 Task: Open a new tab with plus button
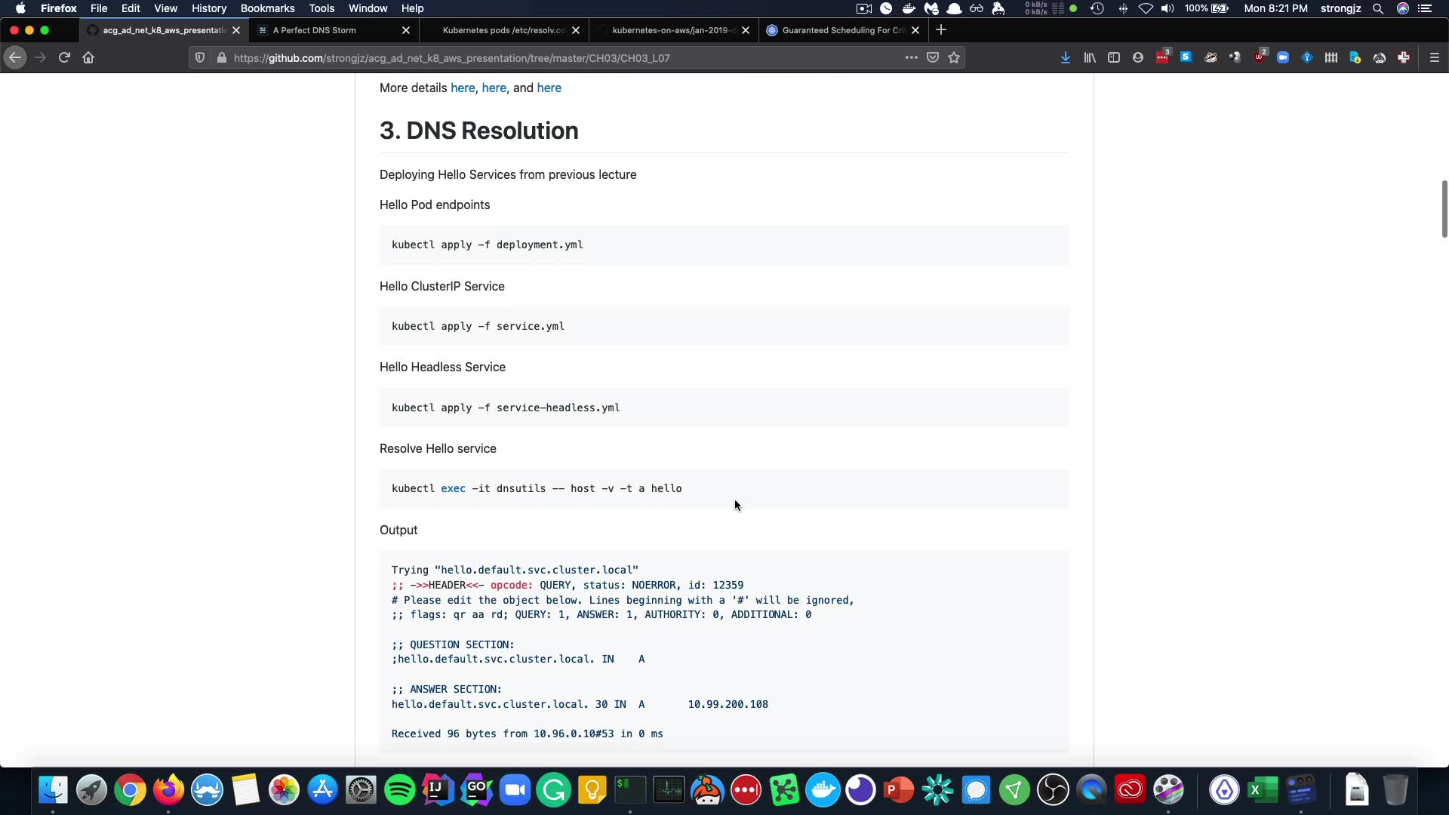pyautogui.click(x=941, y=30)
